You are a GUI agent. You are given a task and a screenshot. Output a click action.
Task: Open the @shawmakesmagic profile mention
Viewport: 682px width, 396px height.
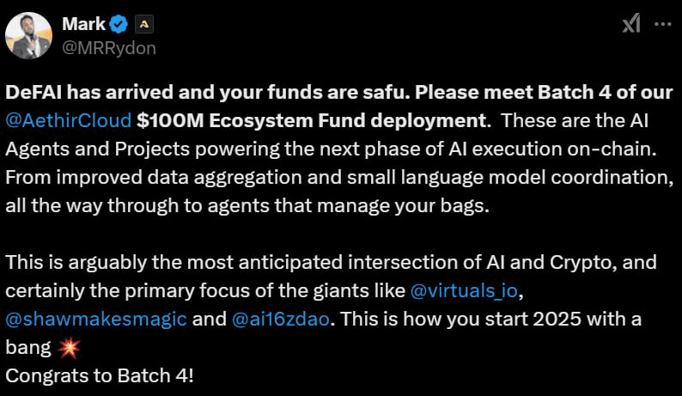(x=96, y=319)
